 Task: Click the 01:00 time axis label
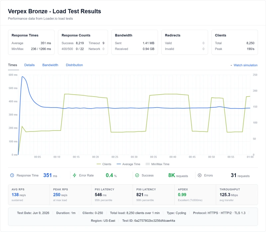coord(250,157)
